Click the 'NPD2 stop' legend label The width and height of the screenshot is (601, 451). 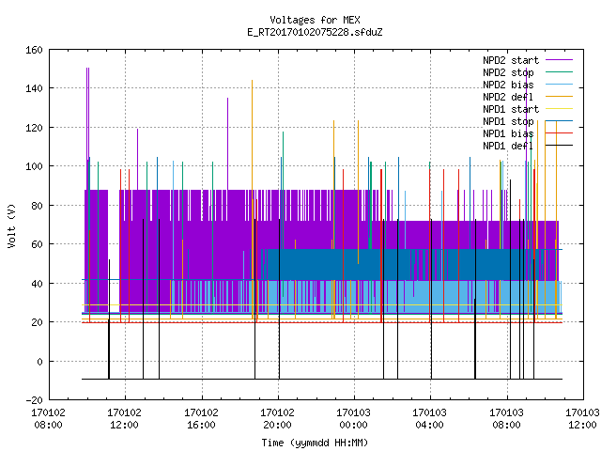point(508,72)
